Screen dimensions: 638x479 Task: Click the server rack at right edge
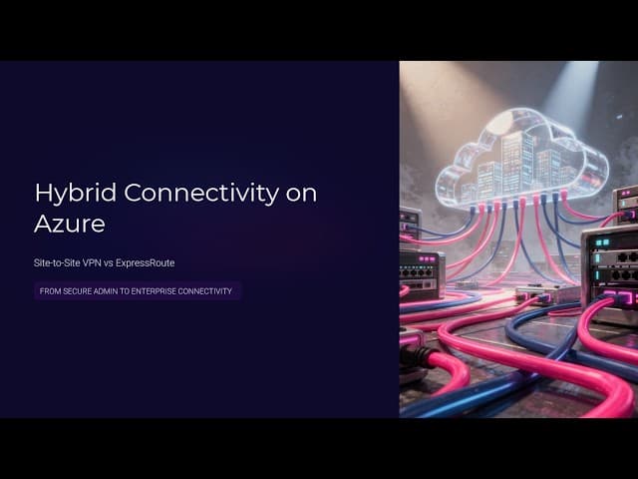point(610,259)
